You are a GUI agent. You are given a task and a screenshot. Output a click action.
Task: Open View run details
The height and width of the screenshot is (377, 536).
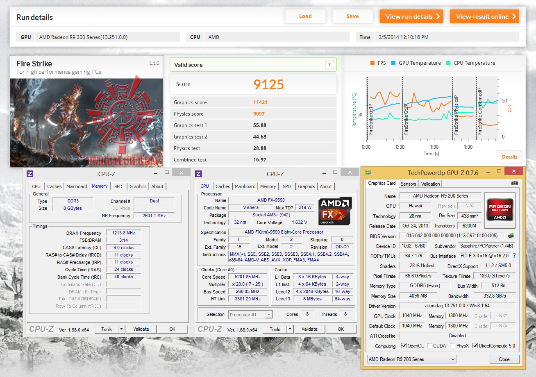(411, 16)
